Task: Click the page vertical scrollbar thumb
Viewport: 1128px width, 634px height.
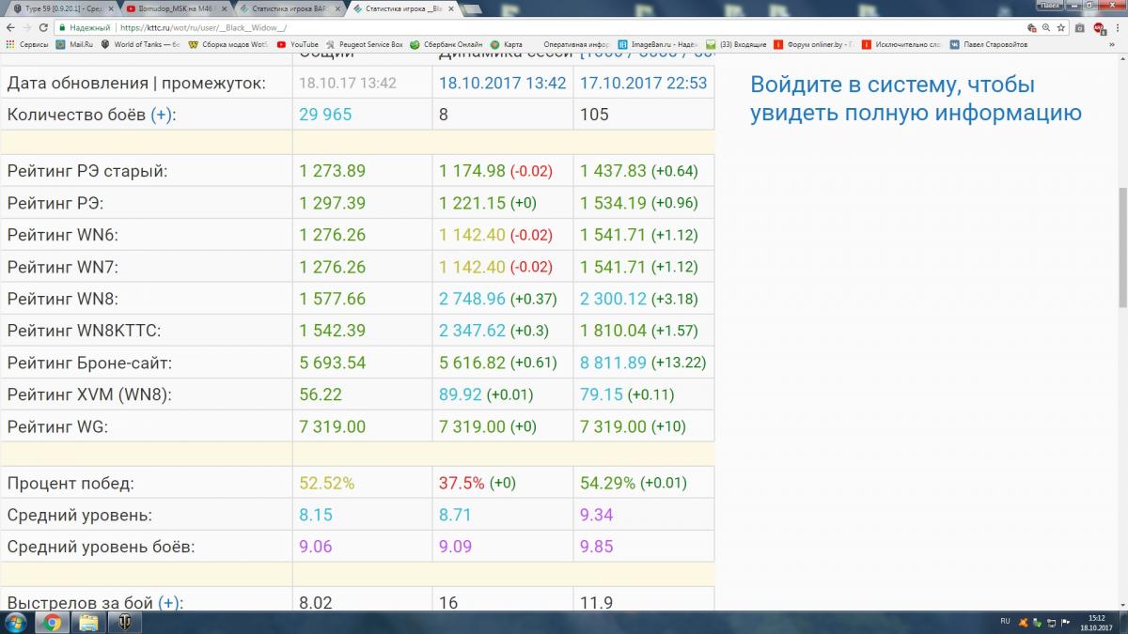Action: 1122,248
